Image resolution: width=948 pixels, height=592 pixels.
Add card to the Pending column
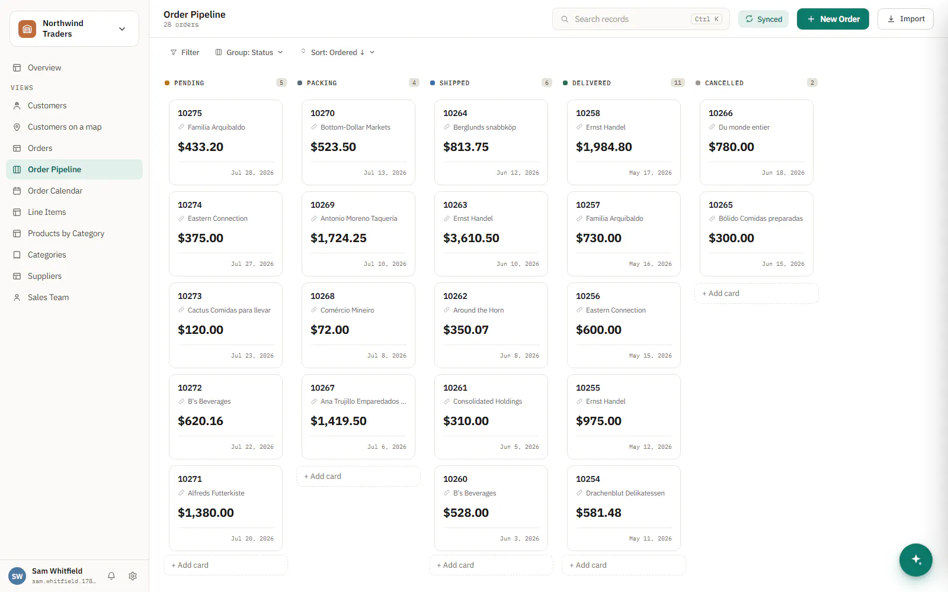click(x=226, y=565)
